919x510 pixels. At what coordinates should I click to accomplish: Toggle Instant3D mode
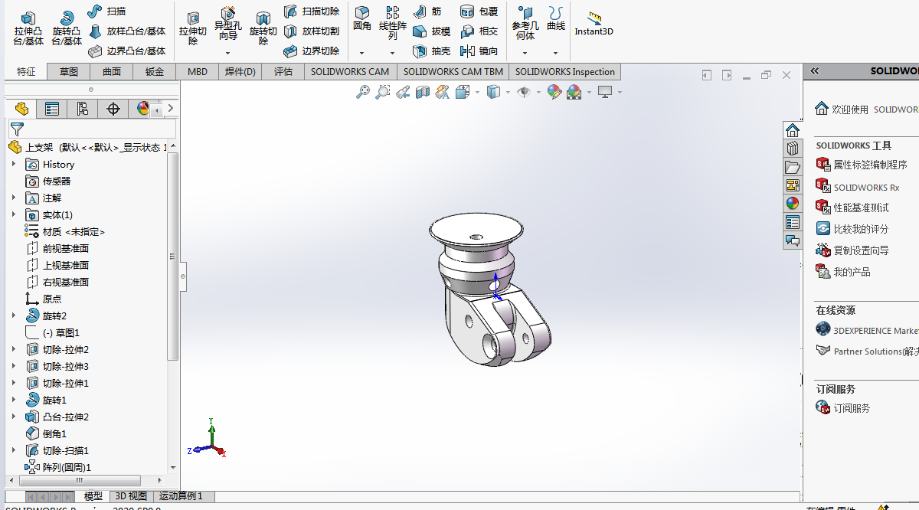[x=594, y=23]
